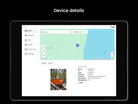The height and width of the screenshot is (104, 138).
Task: Open the map Terms link
Action: click(x=113, y=59)
